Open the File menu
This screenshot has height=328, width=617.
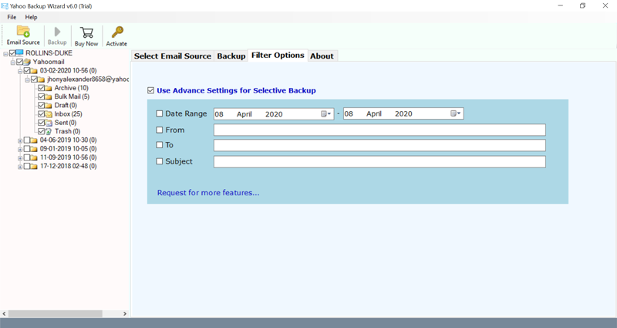pyautogui.click(x=12, y=17)
